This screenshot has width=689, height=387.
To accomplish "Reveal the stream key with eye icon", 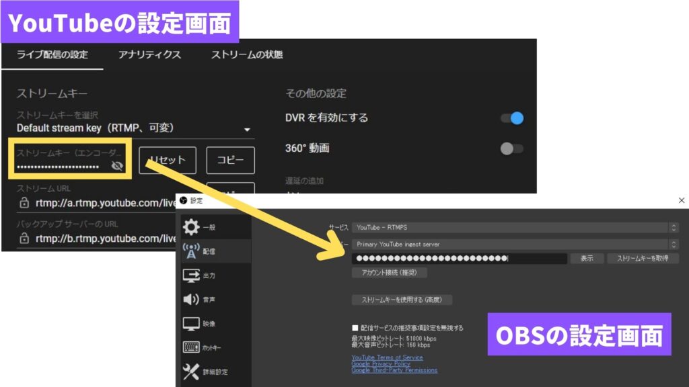I will pos(117,166).
